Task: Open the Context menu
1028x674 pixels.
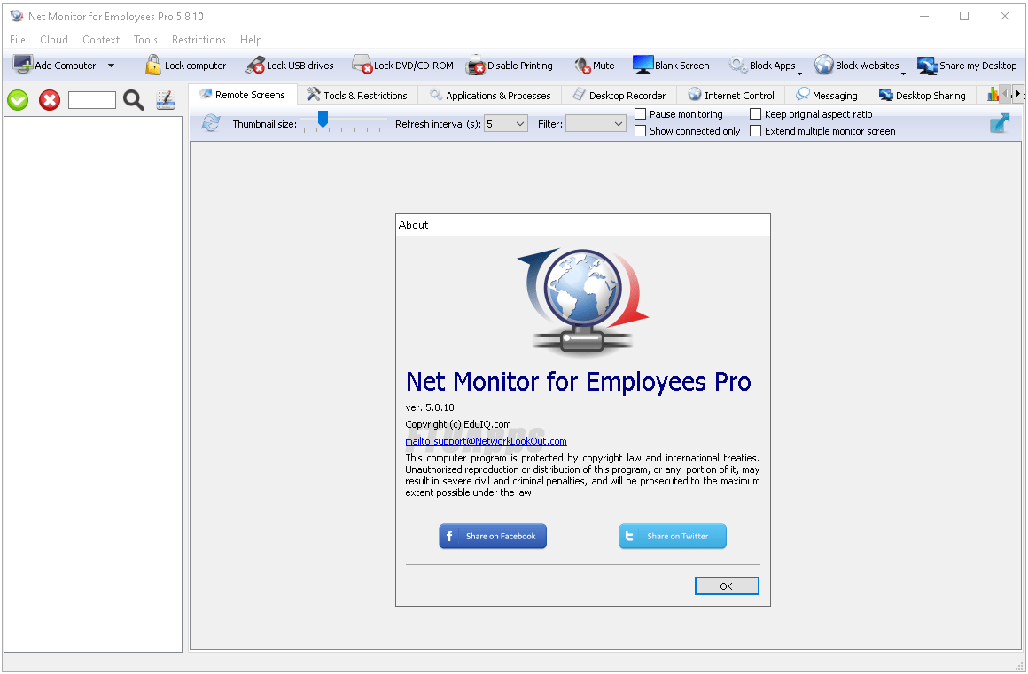Action: click(x=101, y=39)
